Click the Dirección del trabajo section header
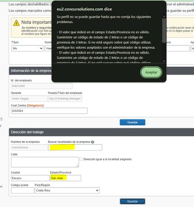The width and height of the screenshot is (194, 207). point(101,132)
